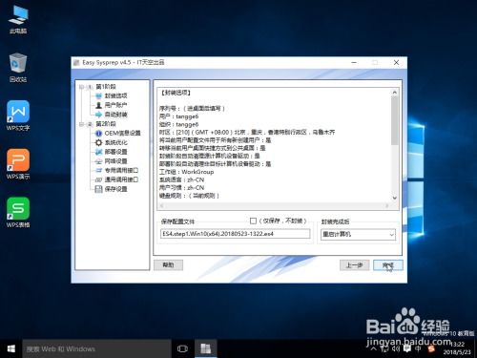Screen dimensions: 477x358
Task: Open the 封装选项 page in the tree
Action: [112, 95]
